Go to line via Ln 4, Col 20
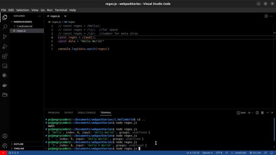The height and width of the screenshot is (155, 276). pyautogui.click(x=193, y=153)
